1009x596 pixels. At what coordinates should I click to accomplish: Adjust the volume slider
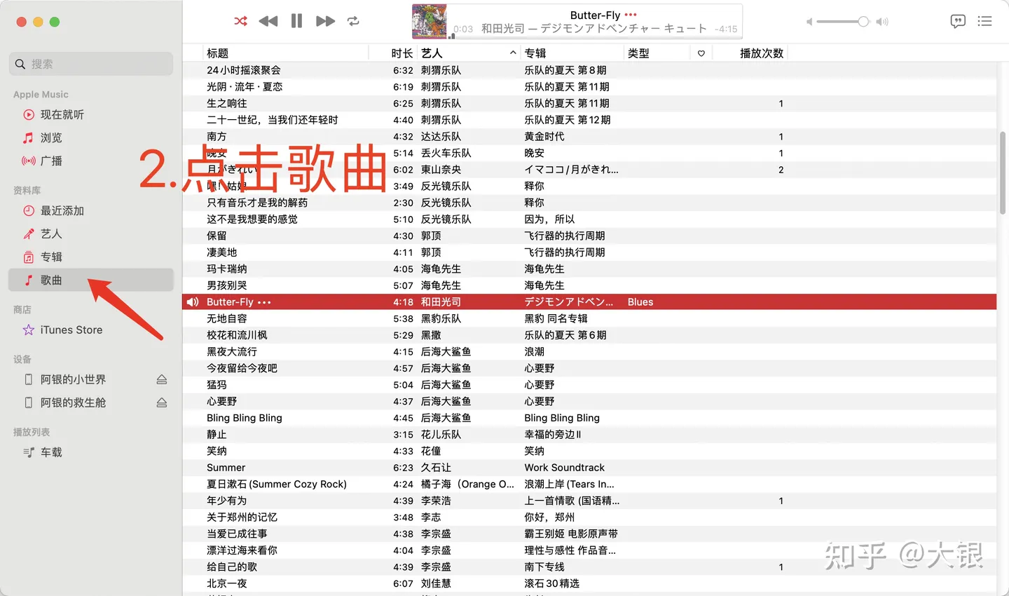[843, 22]
